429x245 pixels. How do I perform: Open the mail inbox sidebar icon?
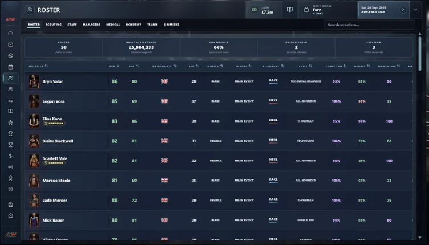click(x=10, y=44)
